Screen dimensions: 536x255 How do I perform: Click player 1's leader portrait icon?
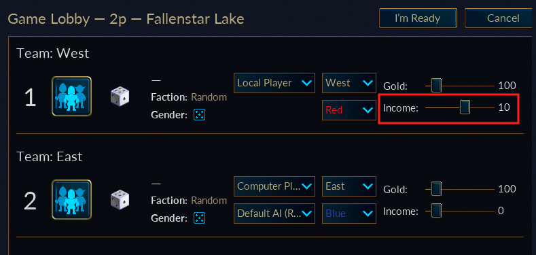tap(71, 96)
